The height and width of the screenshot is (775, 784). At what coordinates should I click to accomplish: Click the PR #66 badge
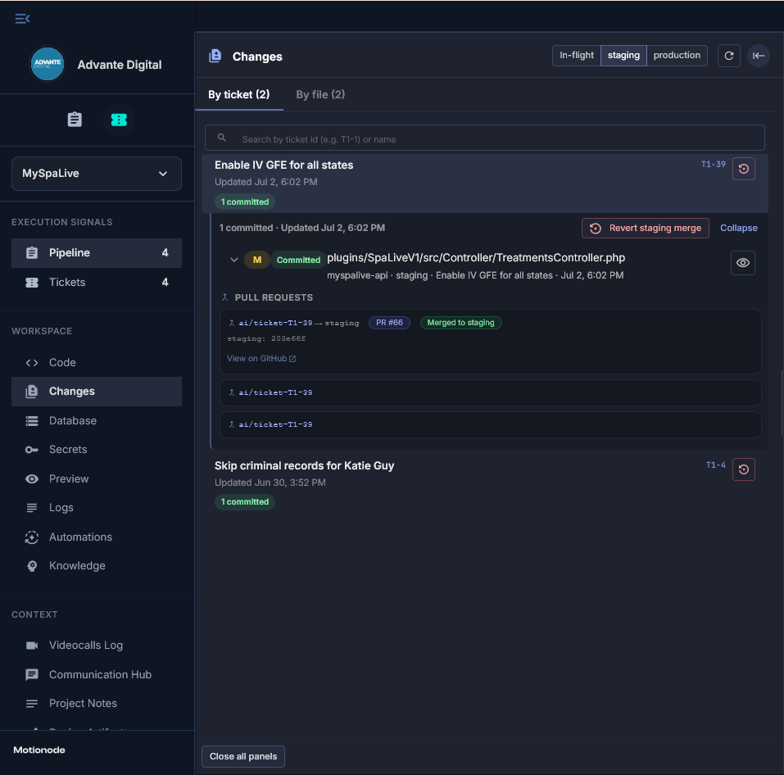point(389,323)
